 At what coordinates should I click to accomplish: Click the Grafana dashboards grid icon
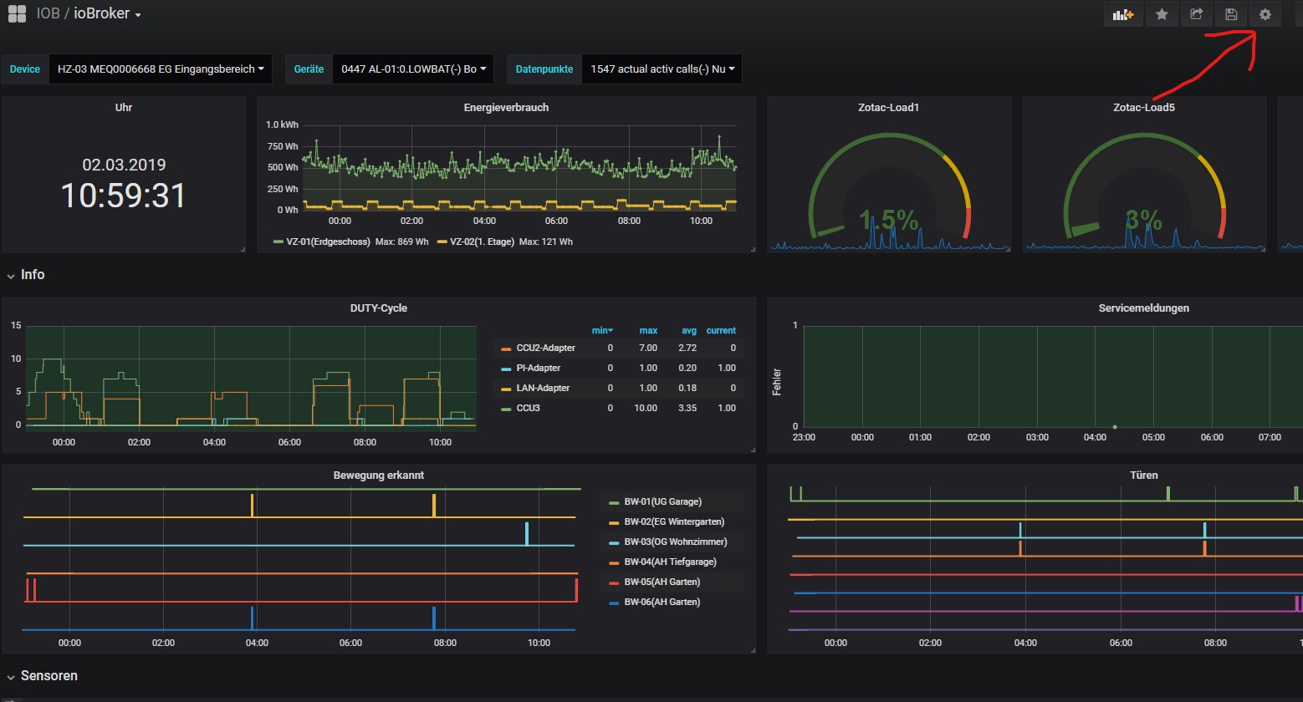(x=17, y=14)
